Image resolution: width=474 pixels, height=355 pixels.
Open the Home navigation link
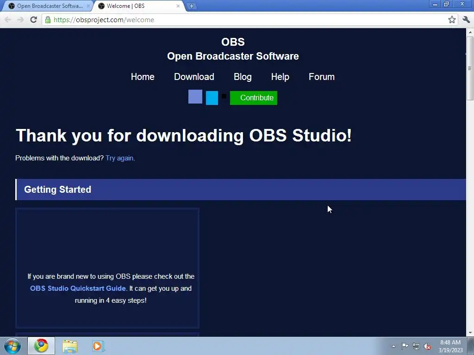tap(143, 77)
